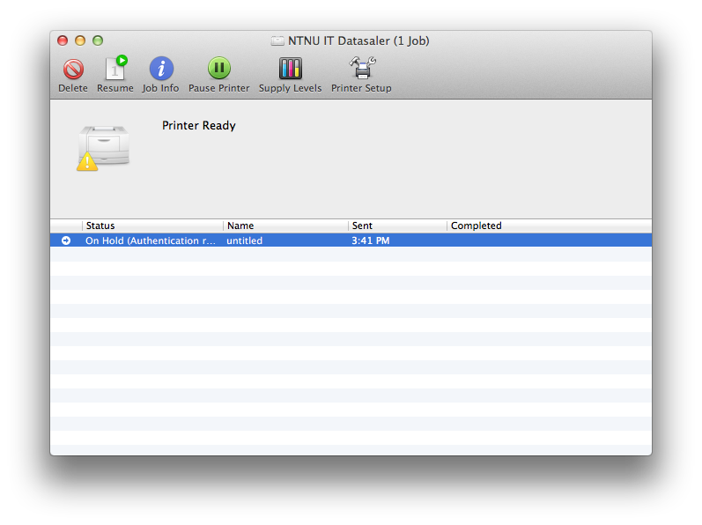Zoom the window with the green button
This screenshot has width=702, height=525.
98,41
